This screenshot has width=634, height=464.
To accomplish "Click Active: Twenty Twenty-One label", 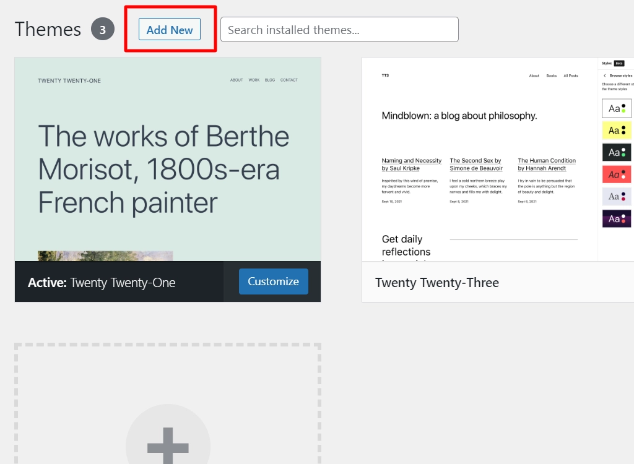I will [102, 283].
